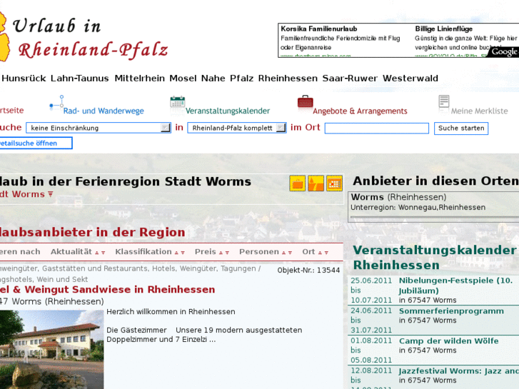Sort by Preis descending arrow
This screenshot has height=389, width=519.
click(227, 253)
